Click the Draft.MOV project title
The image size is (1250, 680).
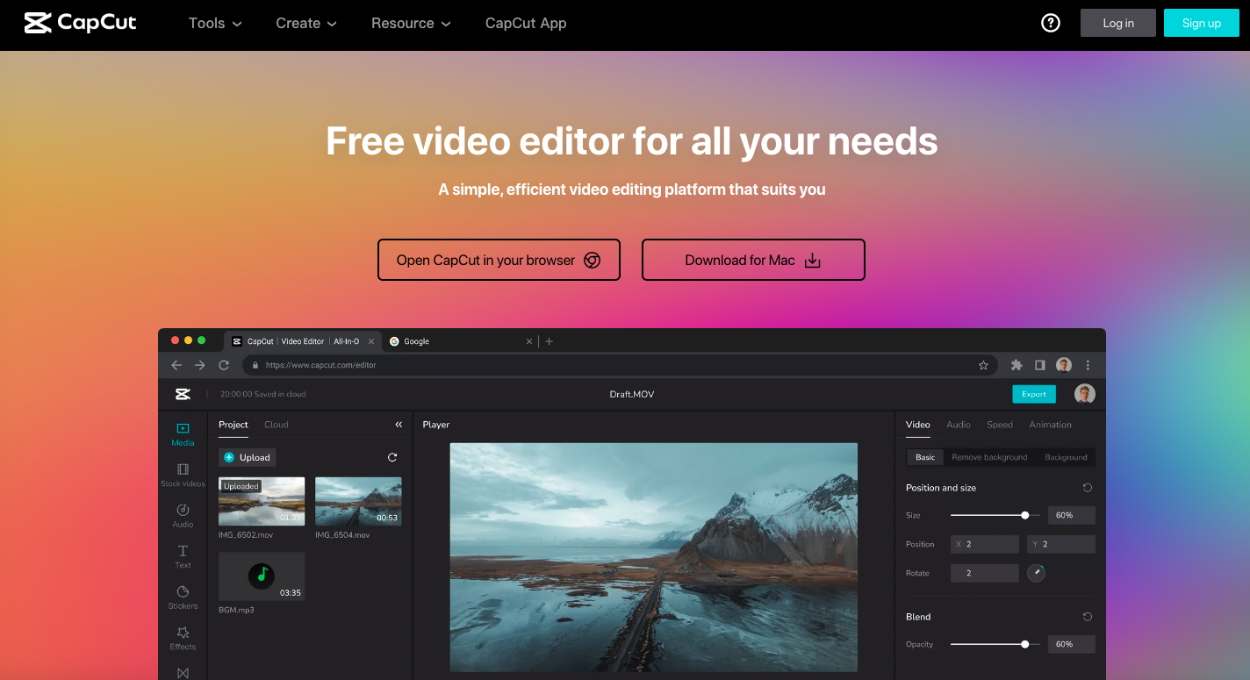point(632,394)
